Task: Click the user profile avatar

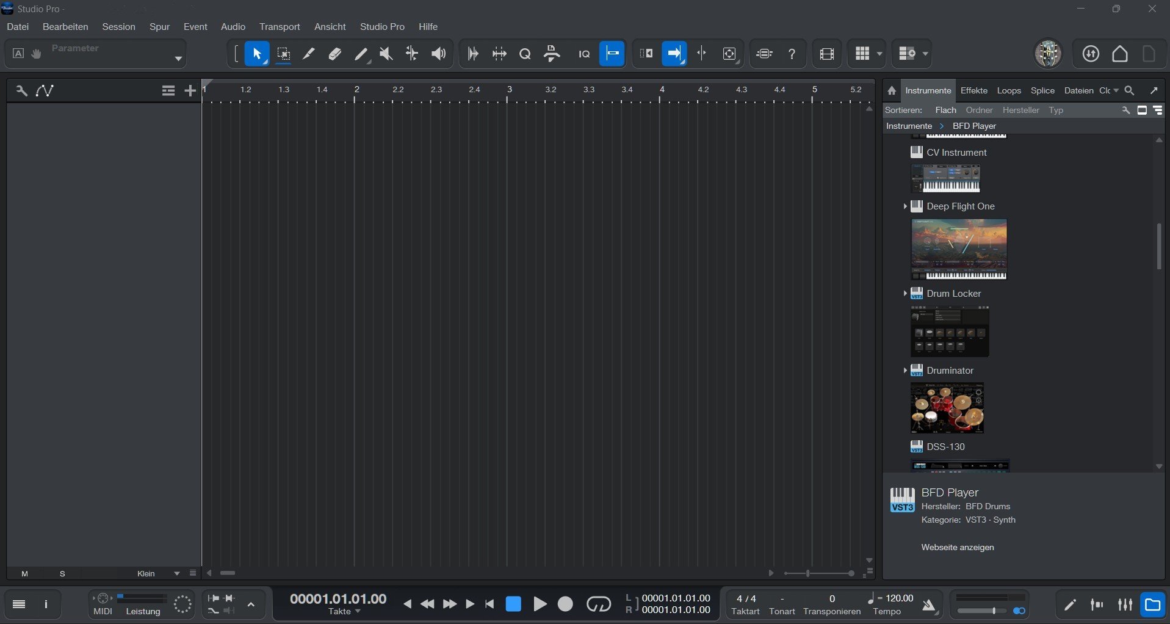Action: [1048, 54]
